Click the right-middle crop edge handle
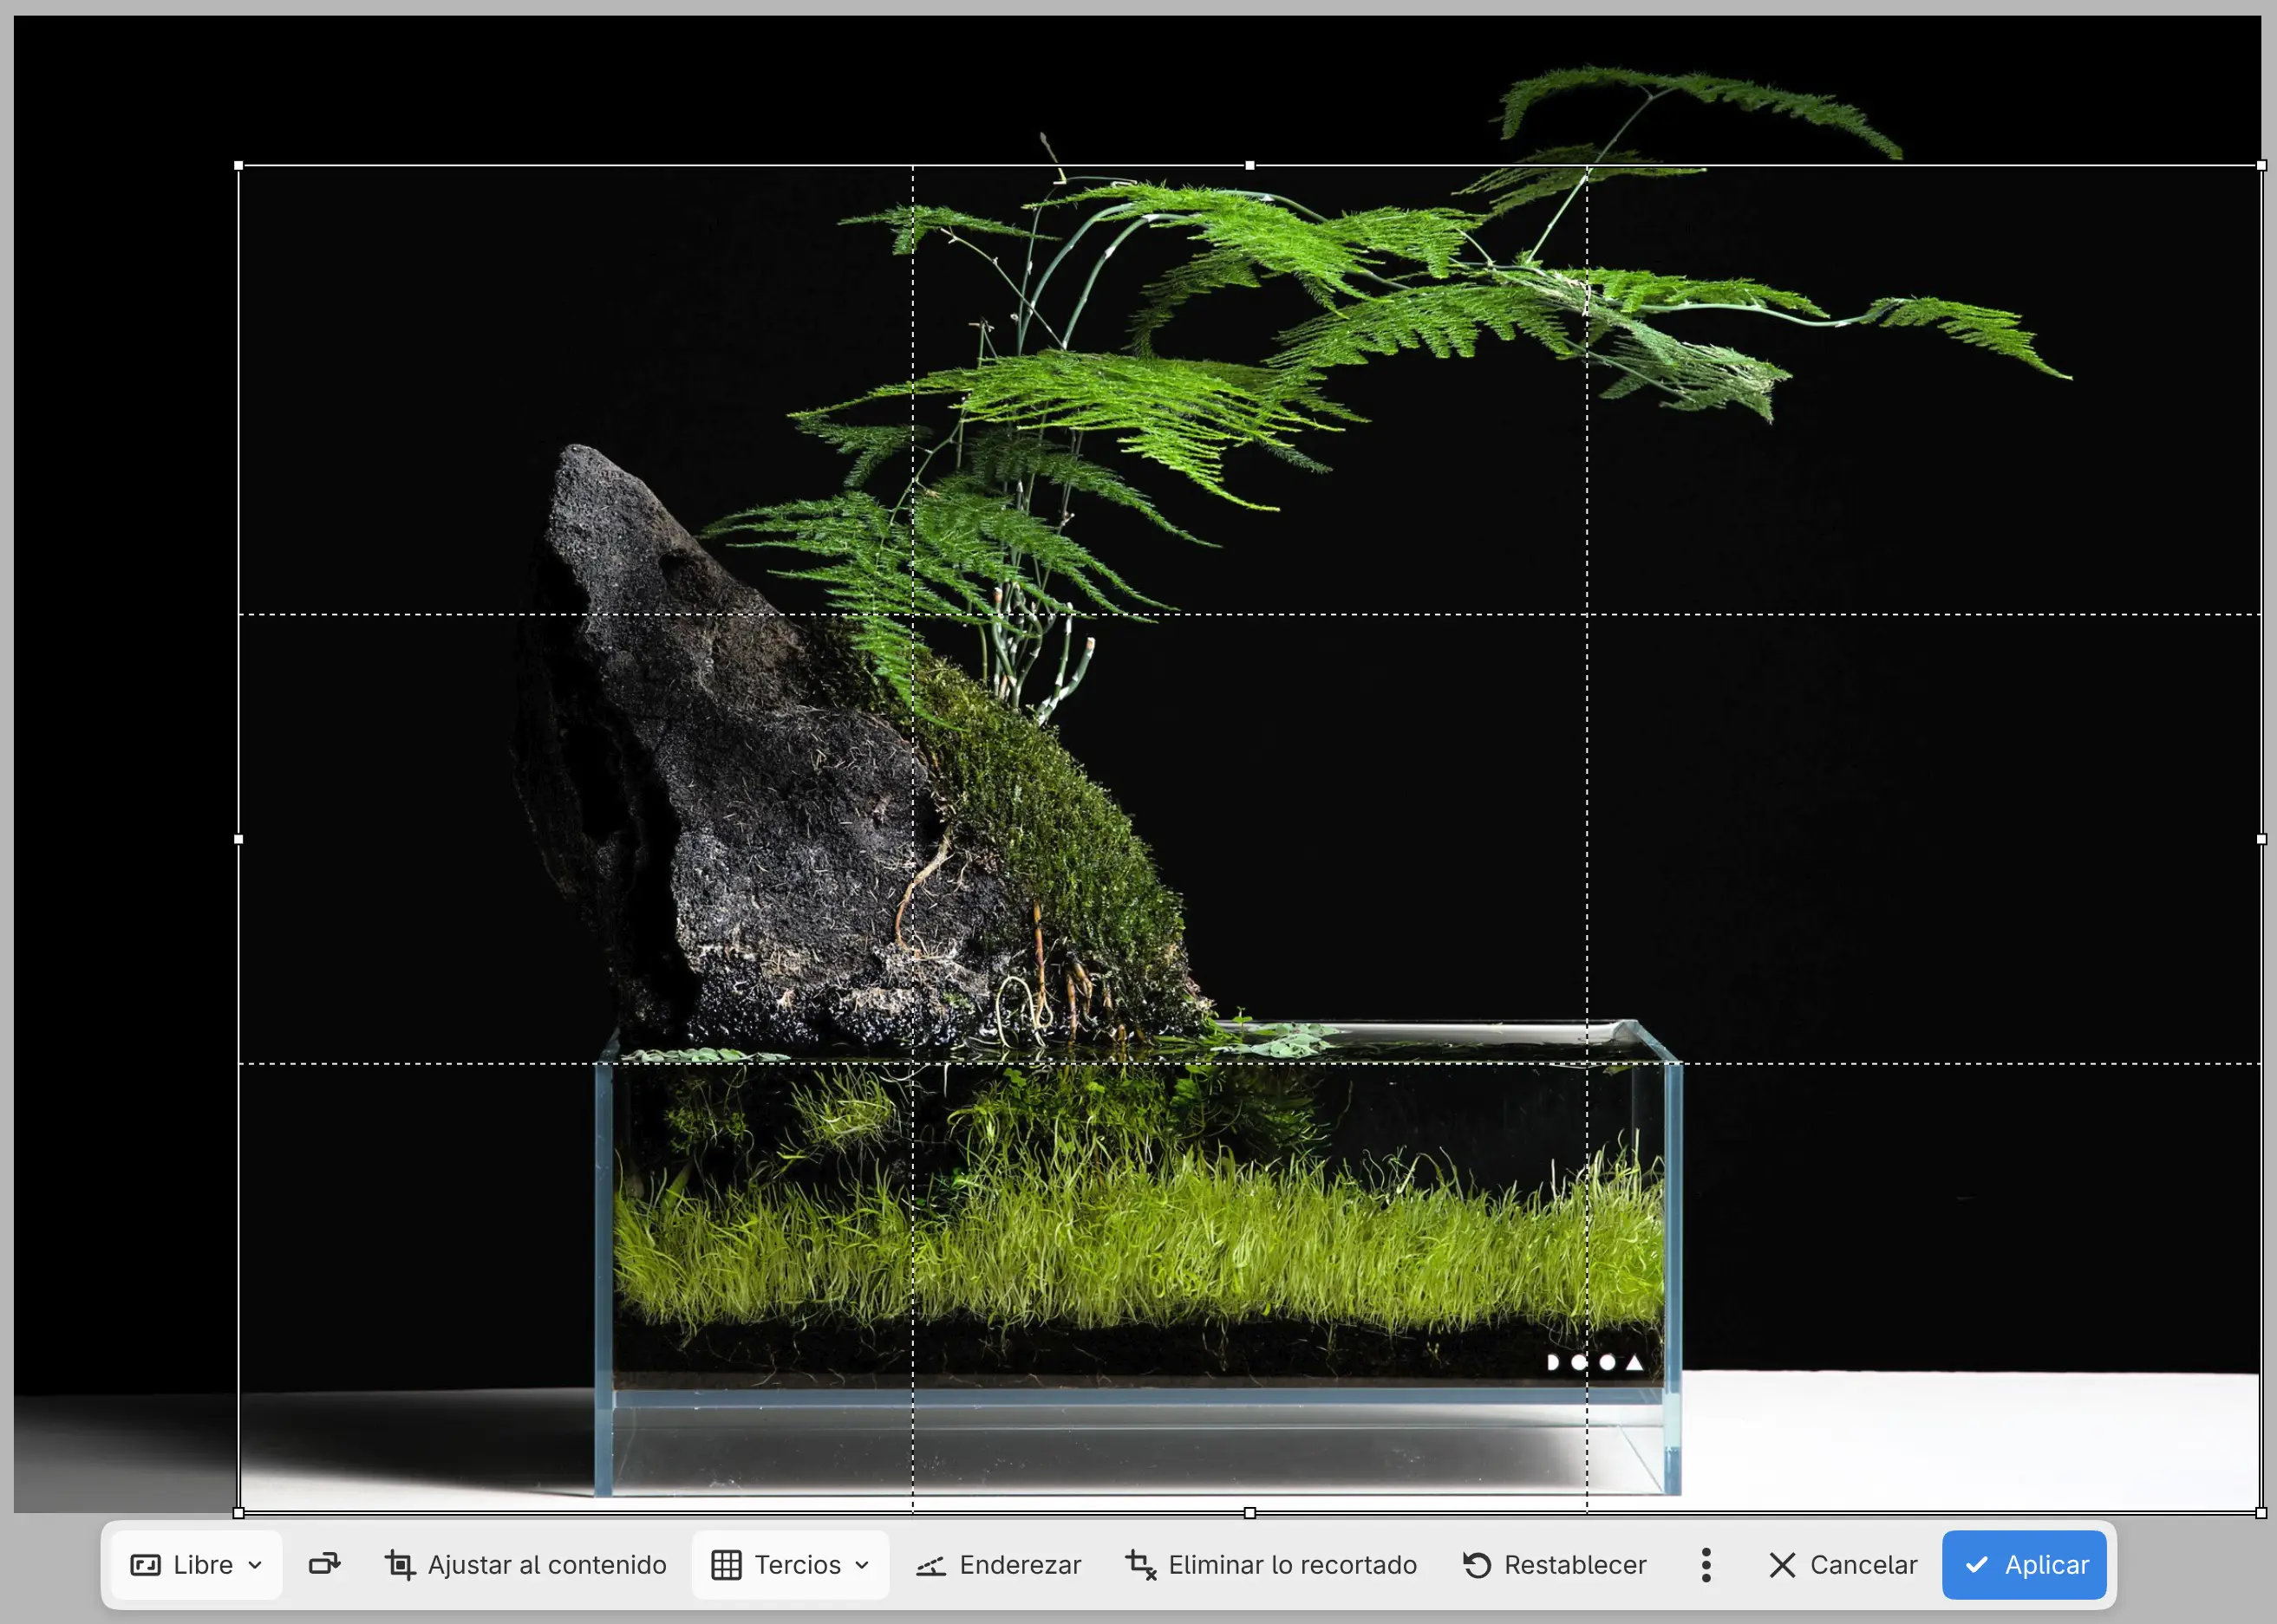The width and height of the screenshot is (2277, 1624). click(x=2261, y=839)
